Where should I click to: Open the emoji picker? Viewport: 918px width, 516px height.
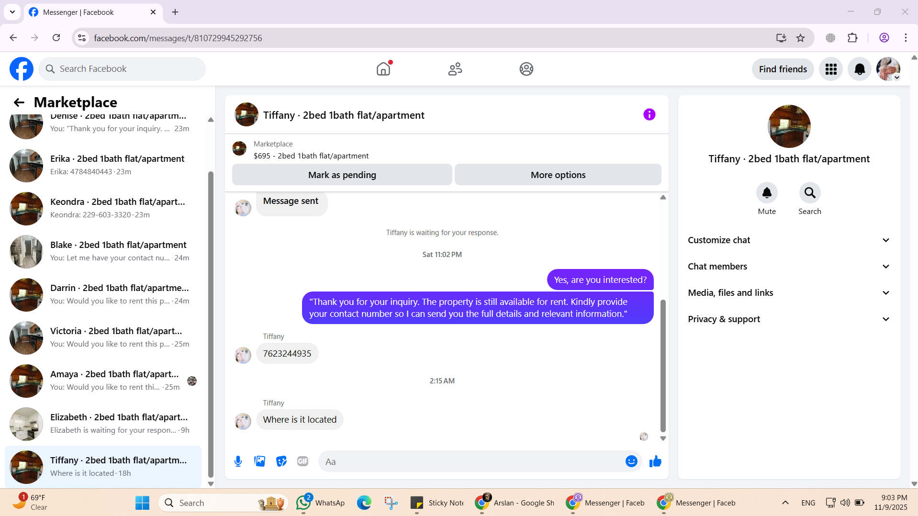coord(631,461)
